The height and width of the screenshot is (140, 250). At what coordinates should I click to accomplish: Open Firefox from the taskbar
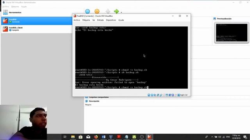pos(96,137)
